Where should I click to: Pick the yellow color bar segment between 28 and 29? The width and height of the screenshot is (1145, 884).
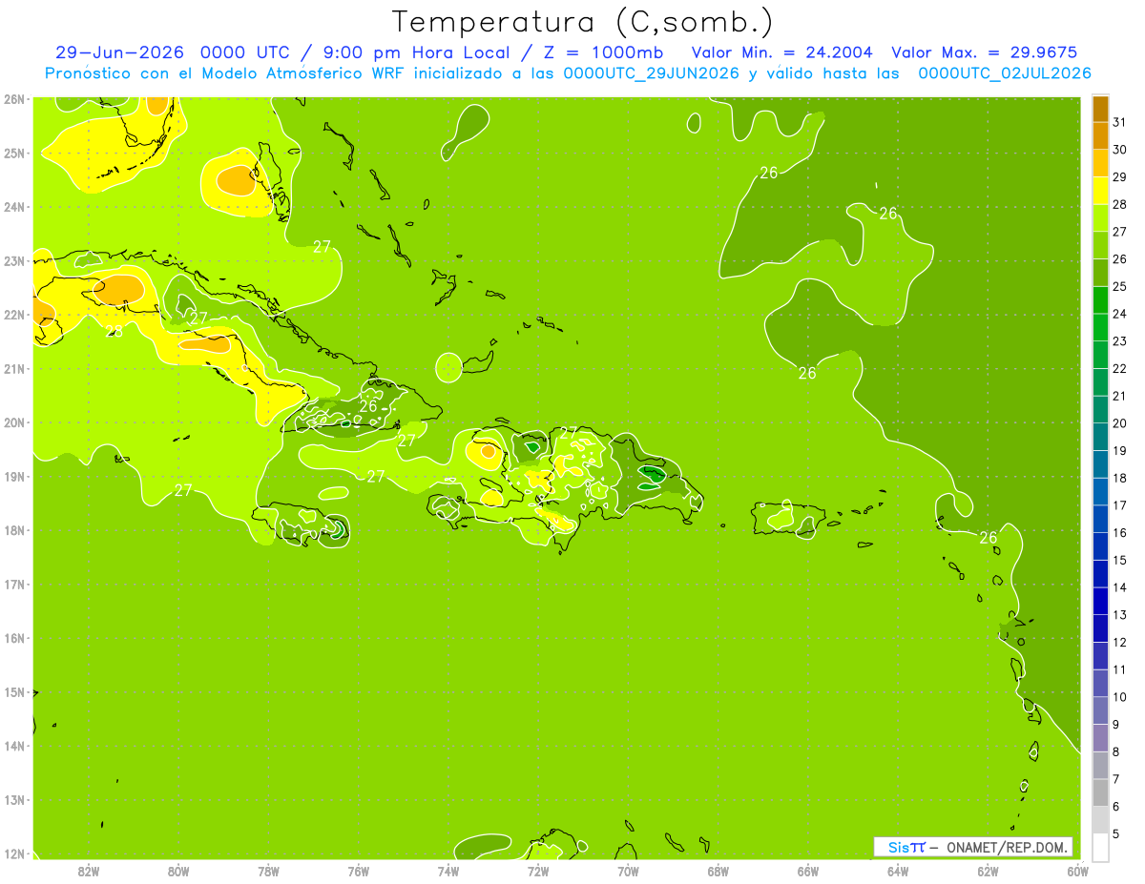point(1100,191)
